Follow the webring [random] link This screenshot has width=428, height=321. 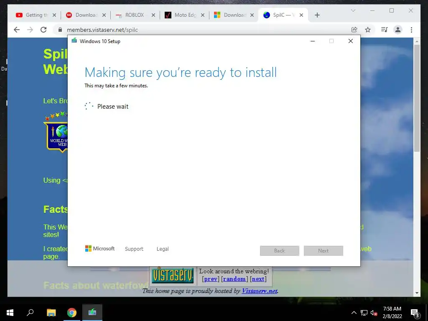pos(234,279)
